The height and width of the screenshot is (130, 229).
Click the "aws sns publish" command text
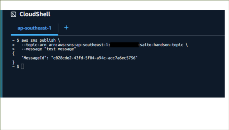pos(38,40)
